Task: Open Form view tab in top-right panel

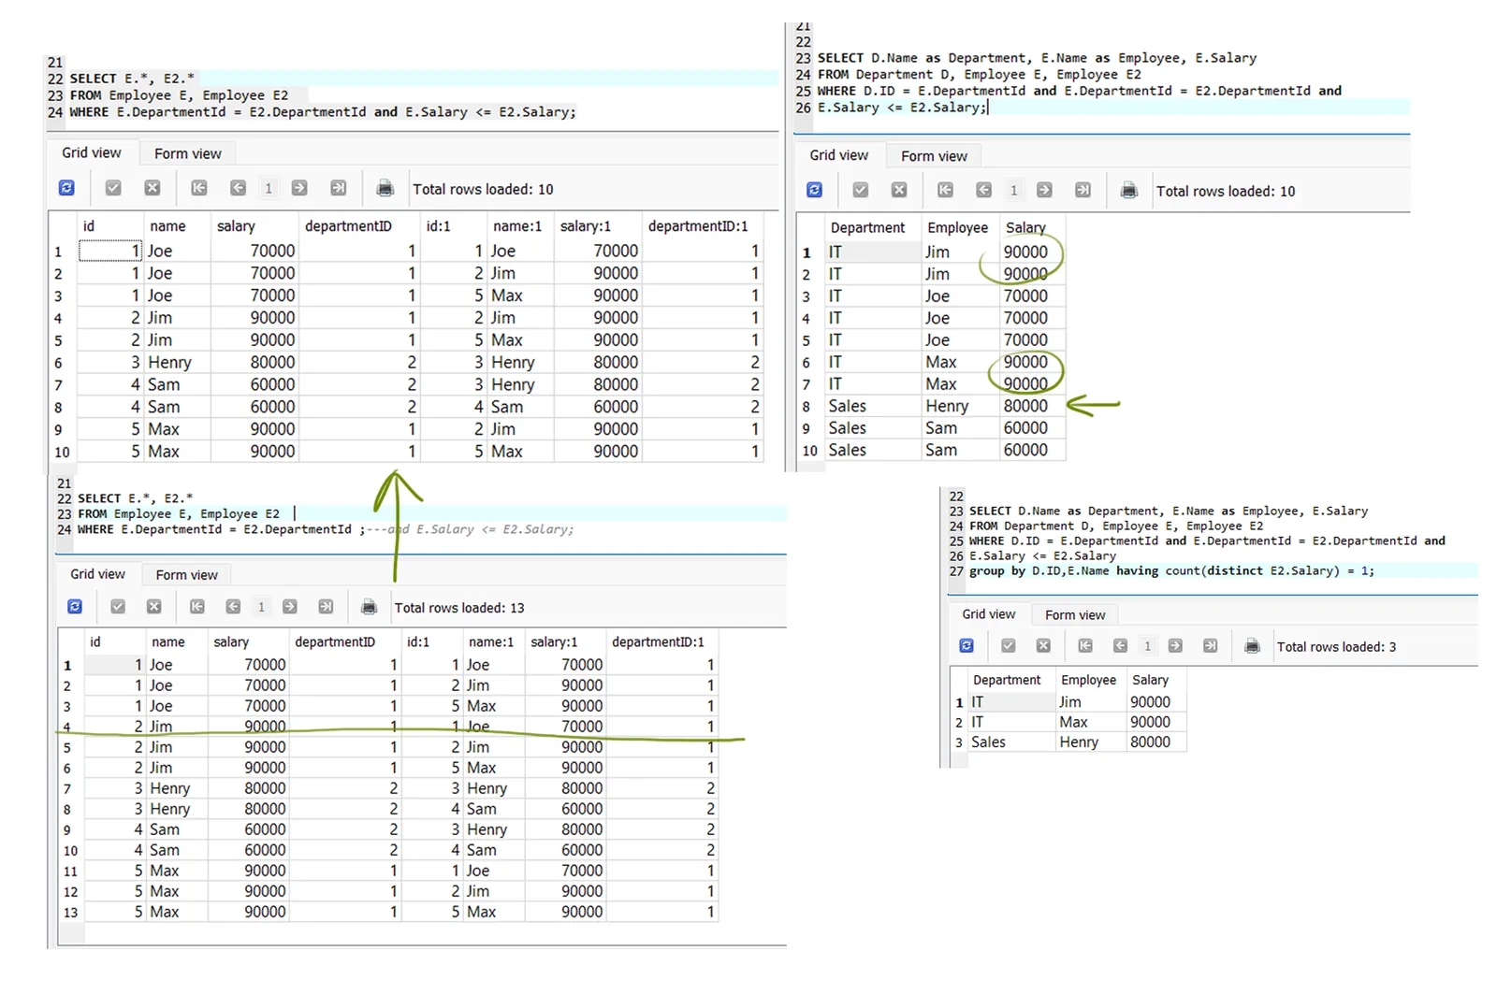Action: point(934,156)
